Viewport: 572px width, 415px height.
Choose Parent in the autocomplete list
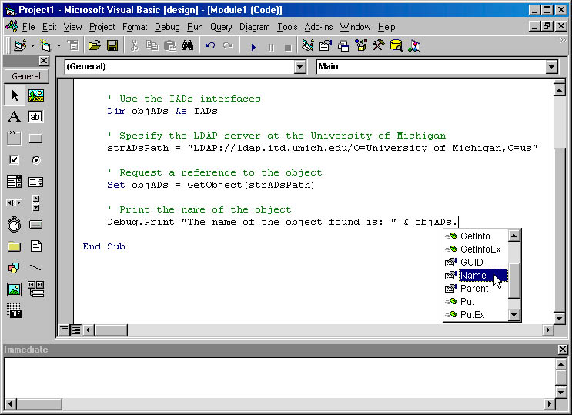click(474, 289)
